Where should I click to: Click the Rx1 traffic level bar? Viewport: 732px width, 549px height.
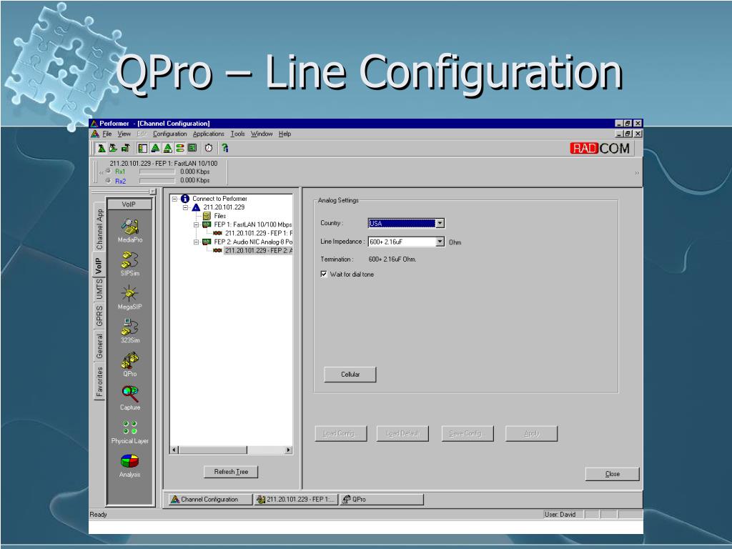click(157, 172)
